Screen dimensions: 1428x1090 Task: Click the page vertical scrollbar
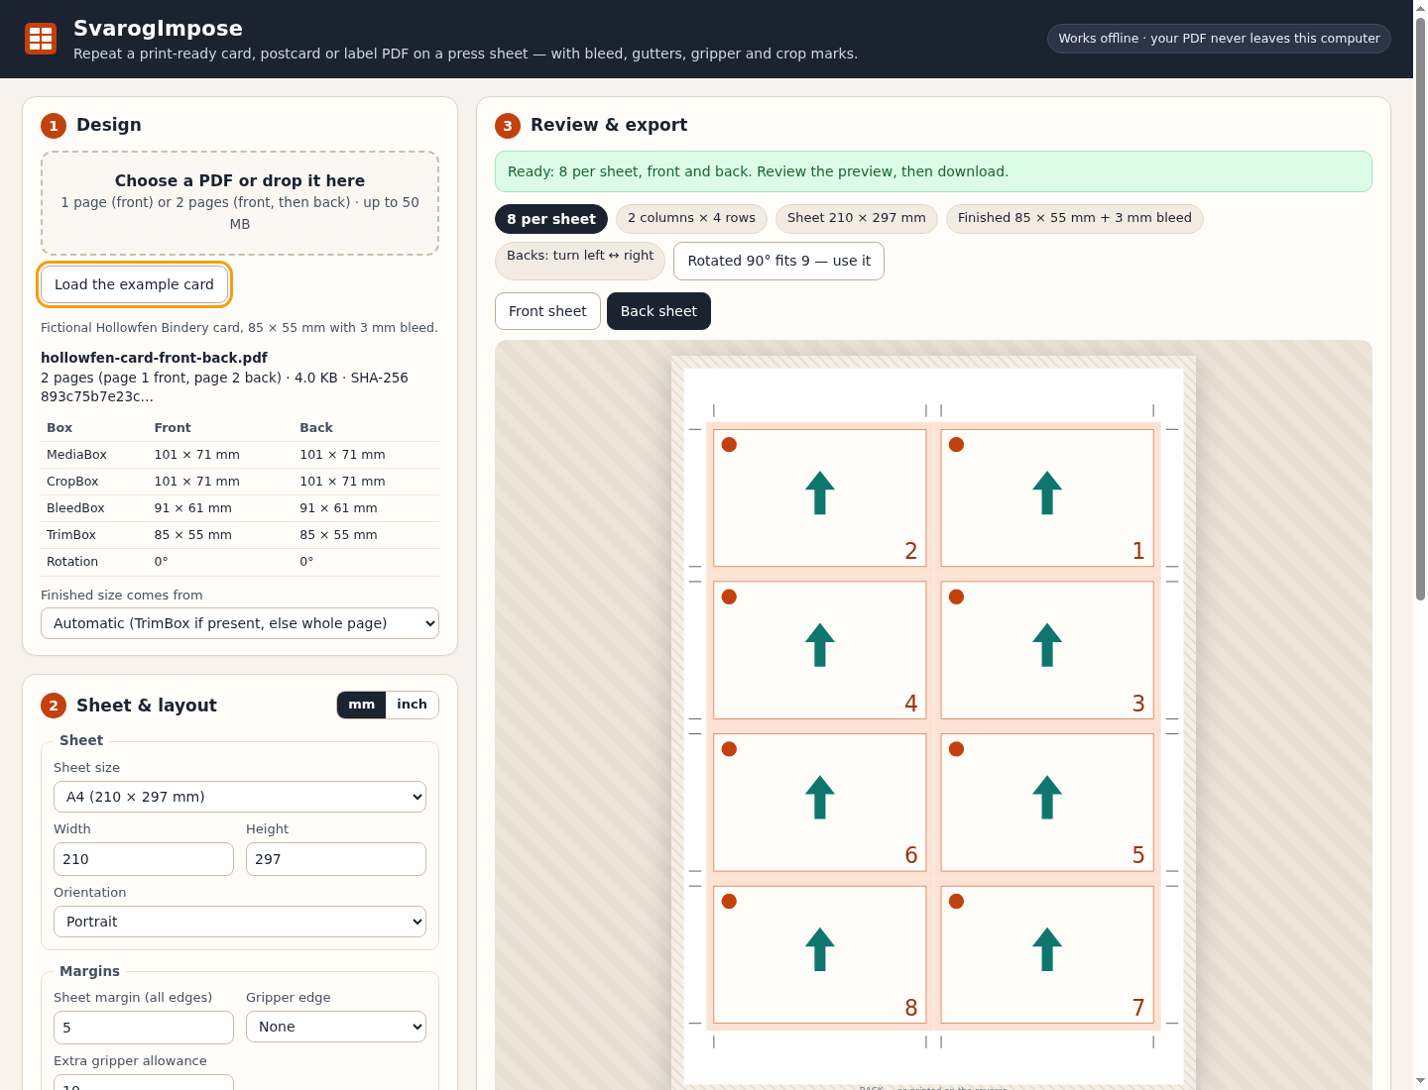pos(1420,307)
